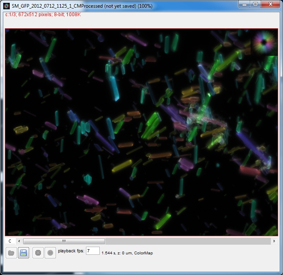Screen dimensions: 283x275
Task: Click the status text showing ColorMap
Action: coord(127,253)
